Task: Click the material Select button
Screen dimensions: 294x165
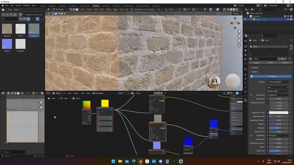Action: pyautogui.click(x=271, y=63)
